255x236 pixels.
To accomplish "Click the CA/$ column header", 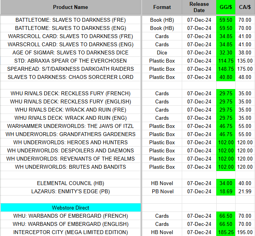I will (245, 7).
